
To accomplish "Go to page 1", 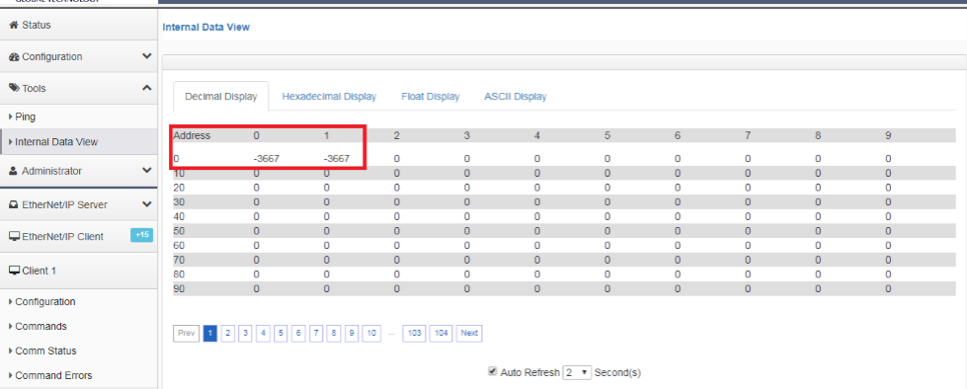I will (x=210, y=333).
